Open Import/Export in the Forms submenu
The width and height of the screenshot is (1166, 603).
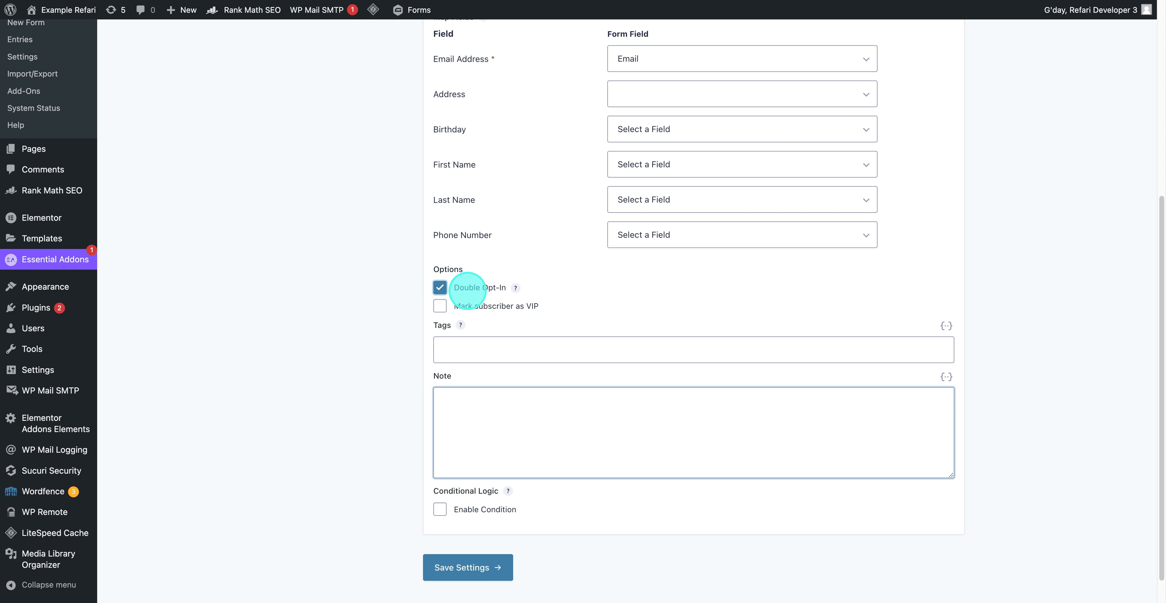pyautogui.click(x=32, y=74)
